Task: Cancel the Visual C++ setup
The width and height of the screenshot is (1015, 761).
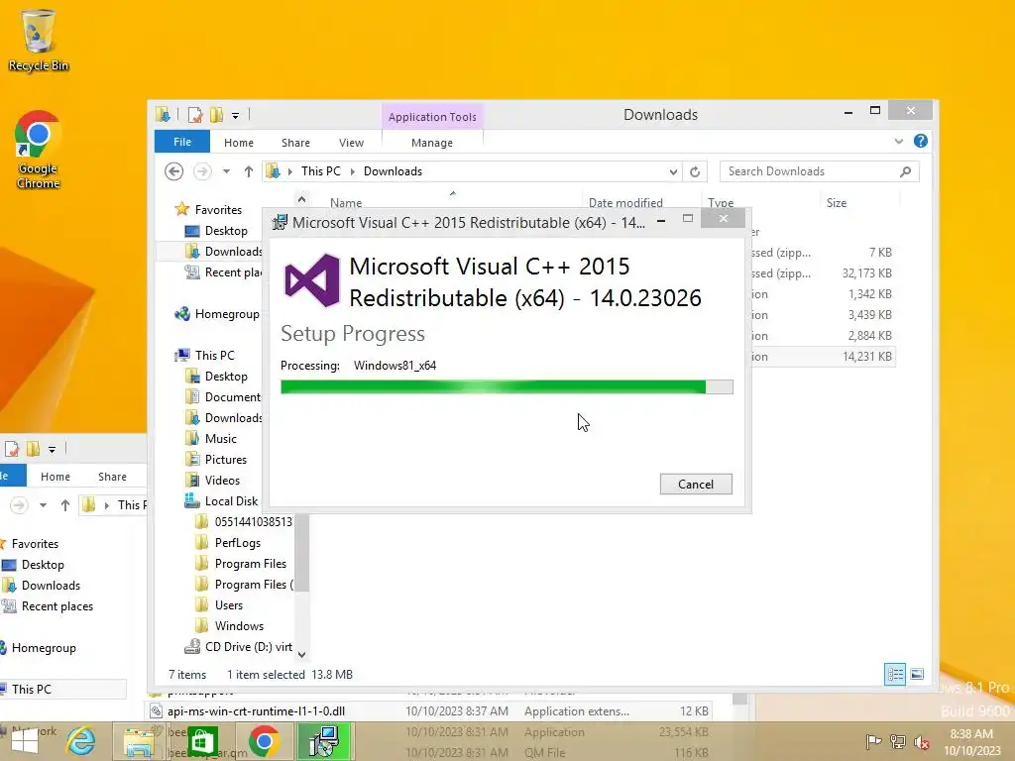Action: pos(696,484)
